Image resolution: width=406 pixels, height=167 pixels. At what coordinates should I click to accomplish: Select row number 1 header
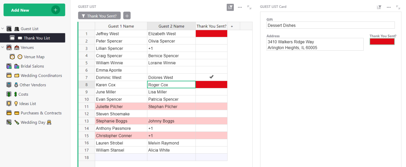(x=87, y=34)
